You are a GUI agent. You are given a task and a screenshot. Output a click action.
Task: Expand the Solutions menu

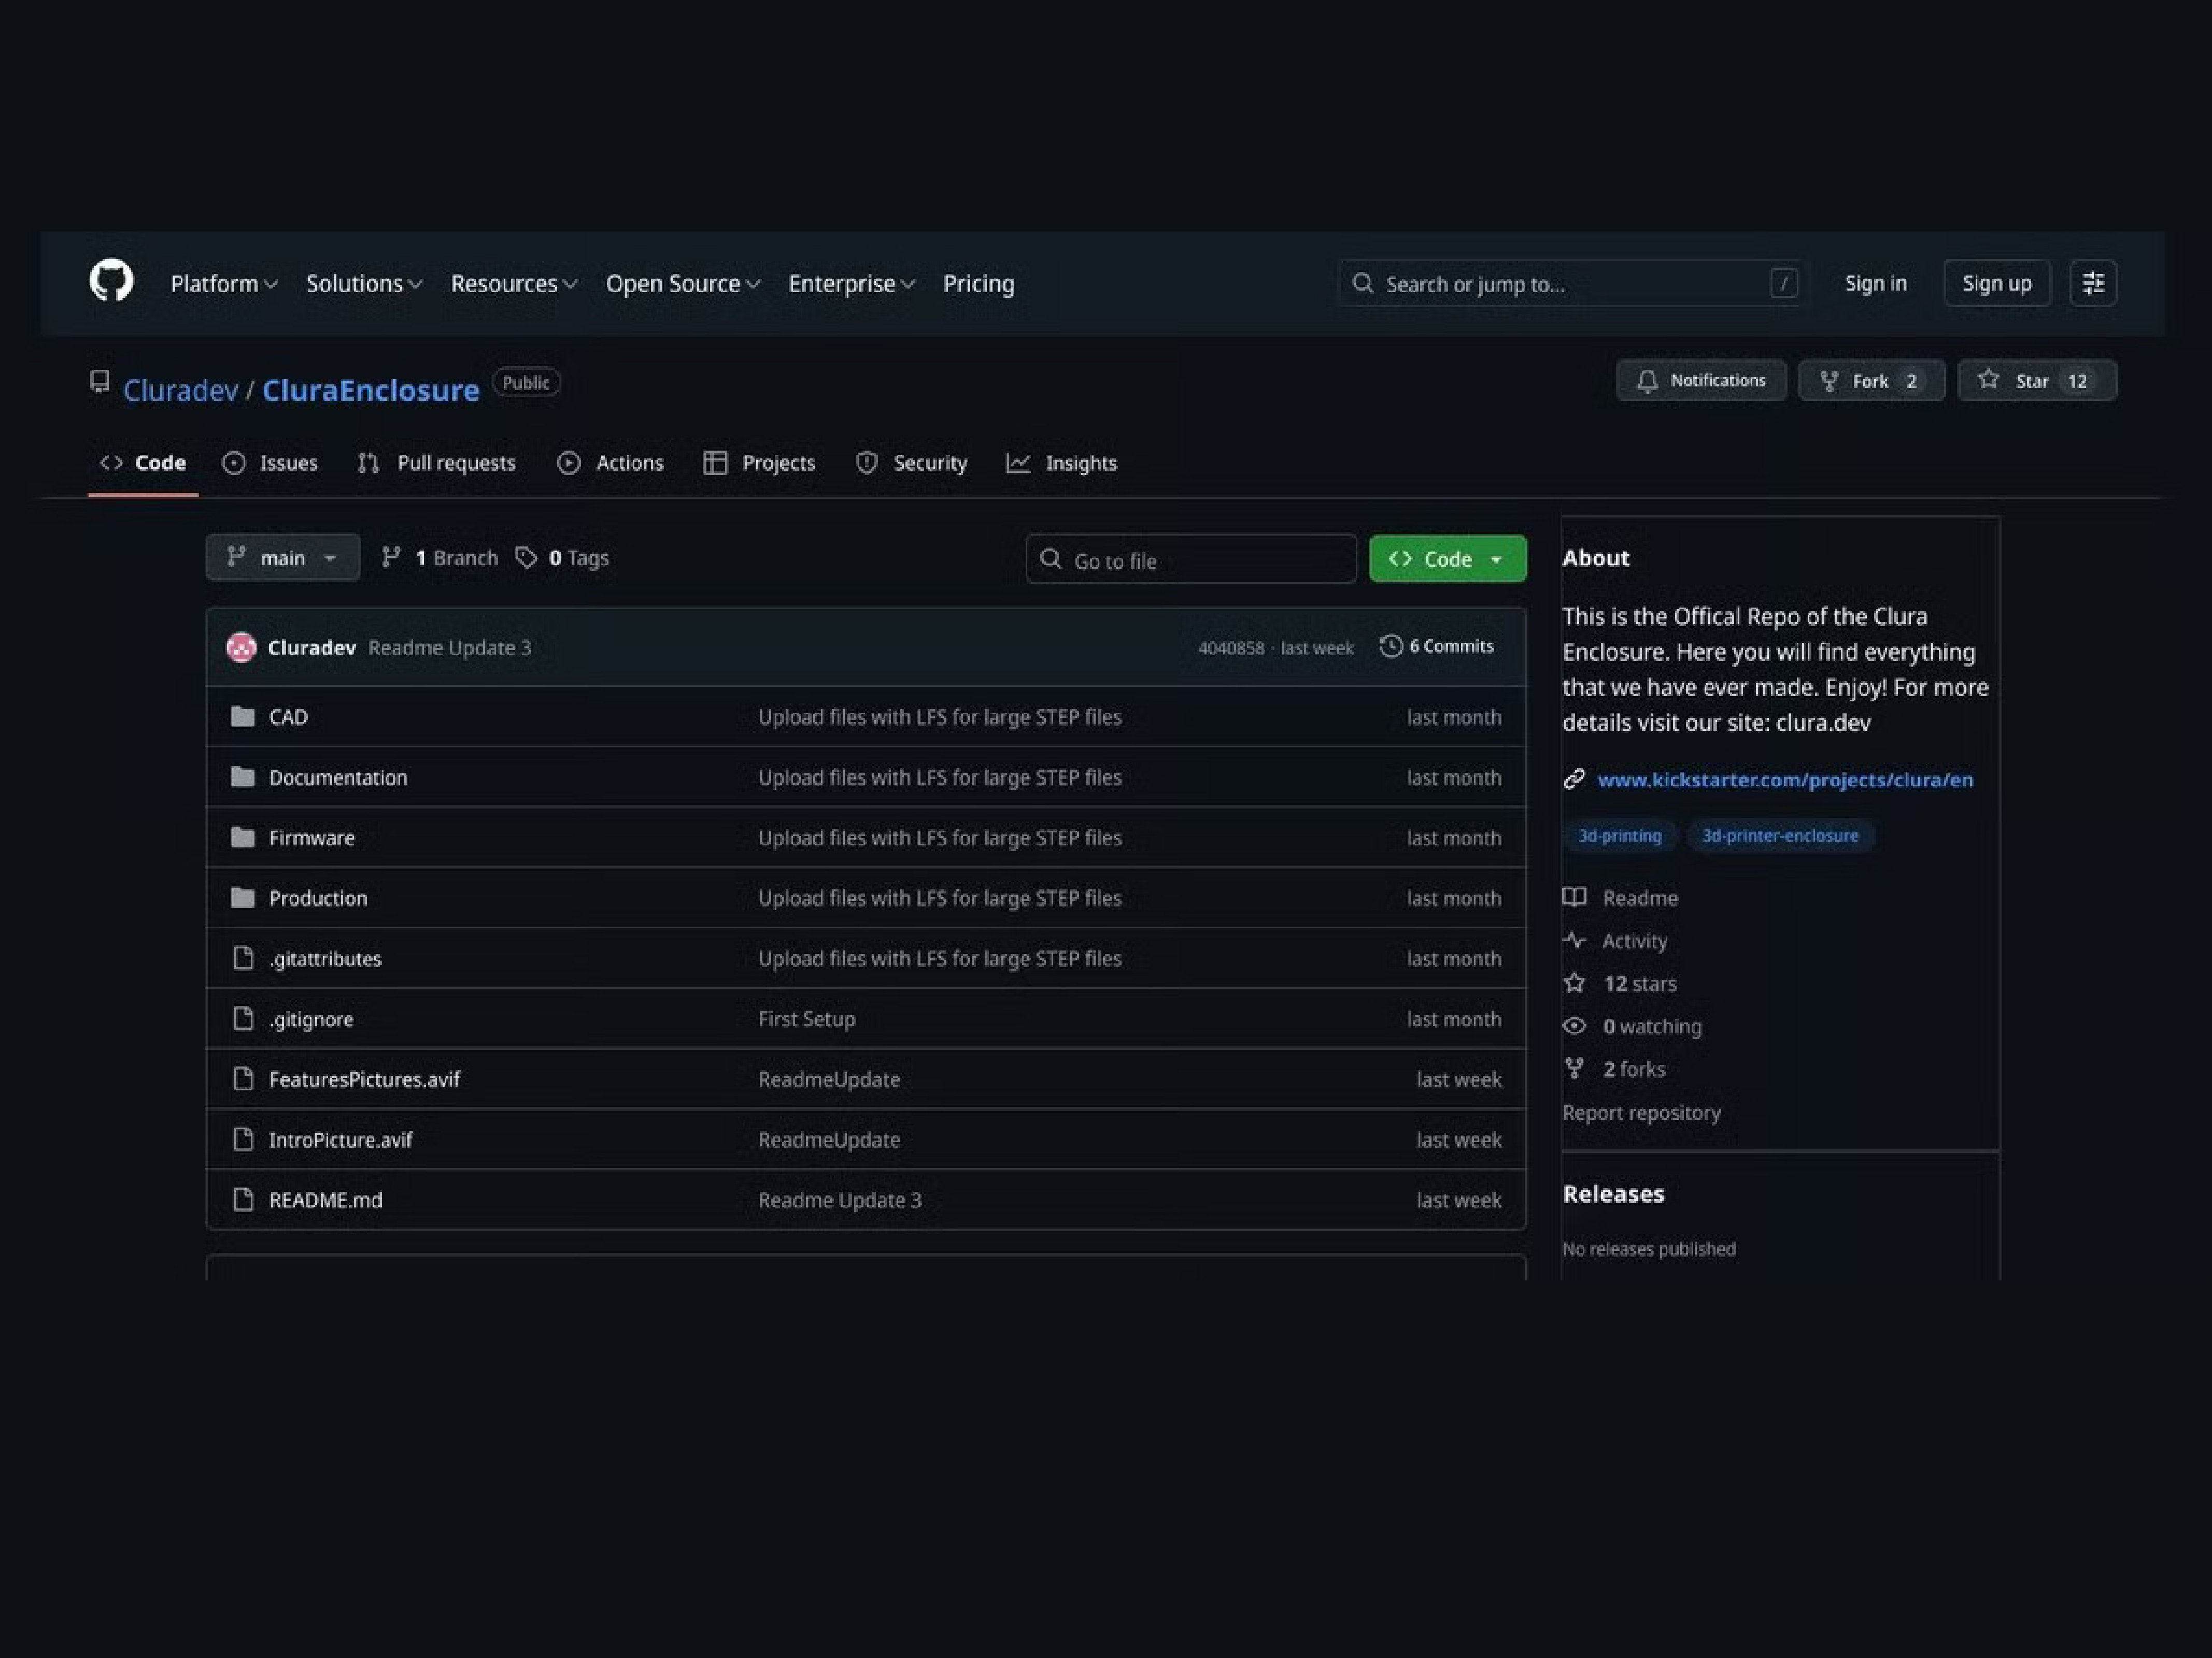pyautogui.click(x=364, y=284)
